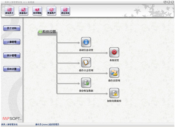Select the 操作员管理 users icon
The width and height of the screenshot is (175, 127).
[x=114, y=72]
